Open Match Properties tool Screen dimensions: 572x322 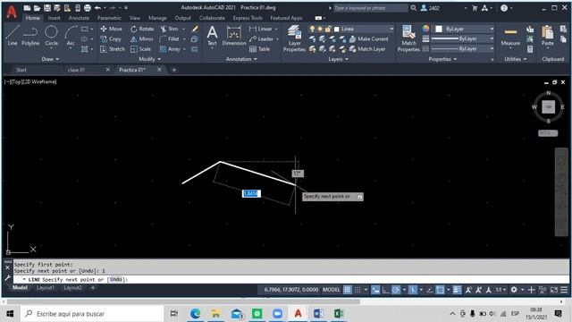click(408, 38)
